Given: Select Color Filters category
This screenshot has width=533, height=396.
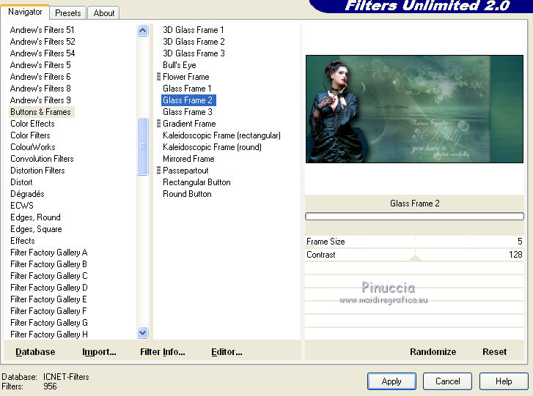Looking at the screenshot, I should (30, 135).
